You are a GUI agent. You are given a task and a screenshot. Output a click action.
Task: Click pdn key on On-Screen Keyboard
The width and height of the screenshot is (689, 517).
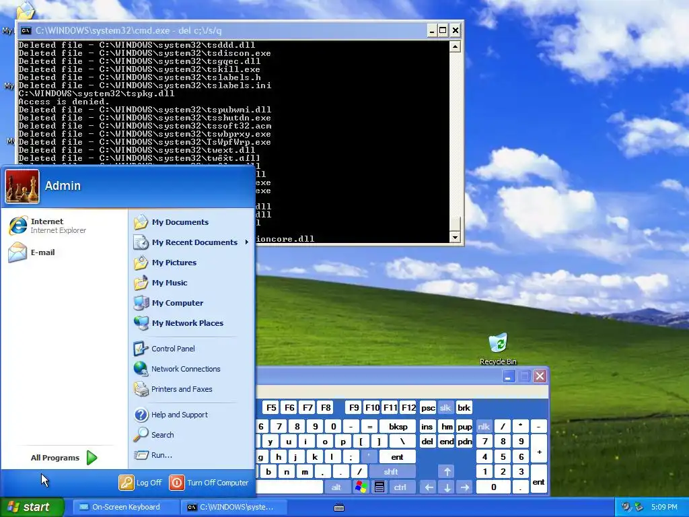[x=464, y=442]
